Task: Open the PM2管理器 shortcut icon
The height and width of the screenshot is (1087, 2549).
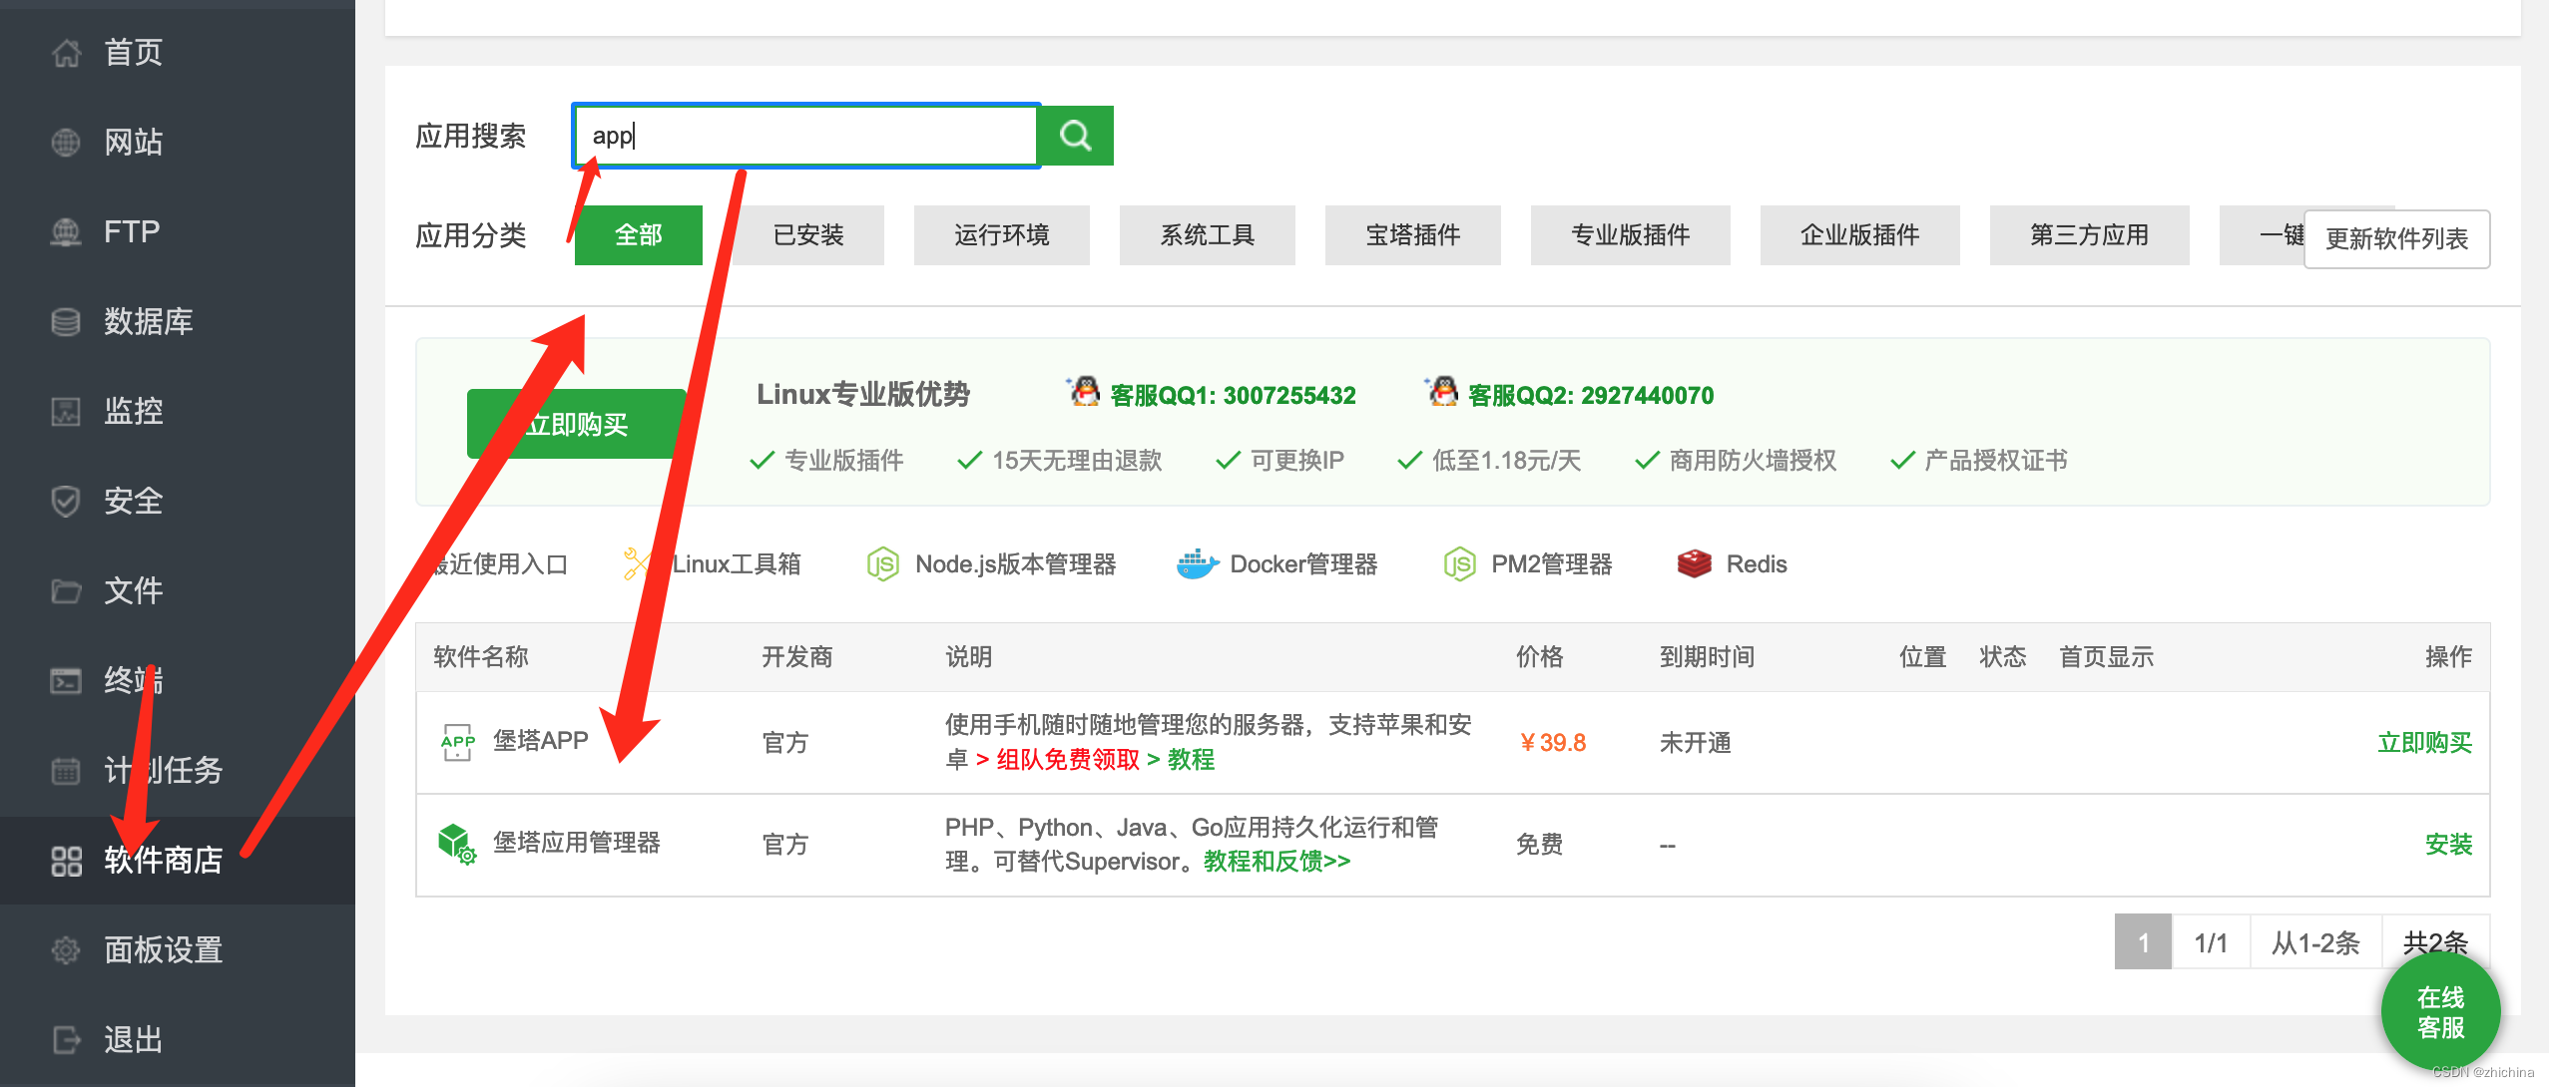Action: (1459, 564)
